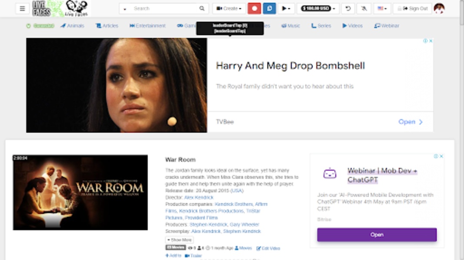This screenshot has height=260, width=464.
Task: Click the Edit Video link
Action: pos(268,248)
